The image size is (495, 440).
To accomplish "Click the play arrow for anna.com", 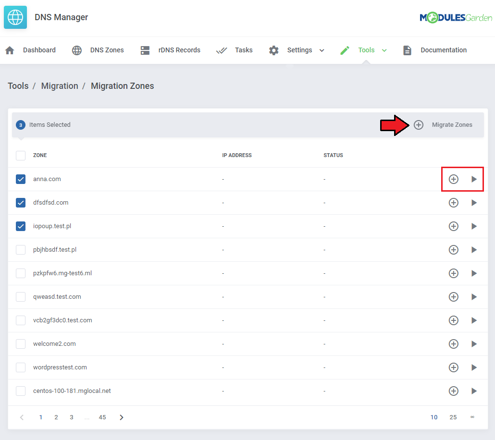I will (x=474, y=179).
